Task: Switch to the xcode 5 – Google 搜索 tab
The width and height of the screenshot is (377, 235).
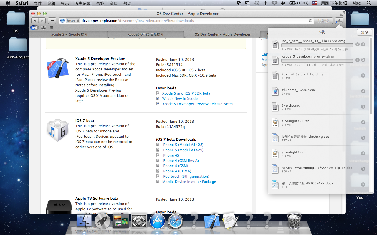Action: (x=69, y=34)
